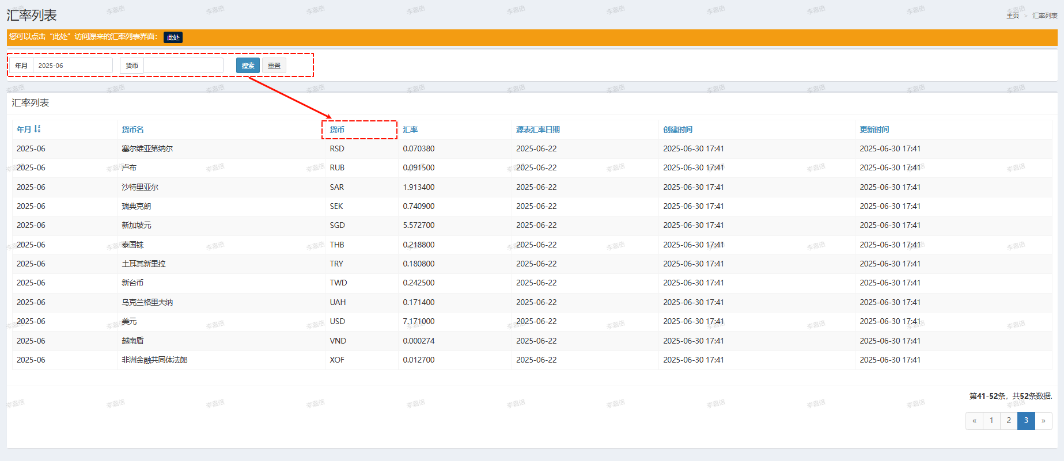This screenshot has width=1064, height=461.
Task: Sort by 源表汇率日期 column header
Action: 538,129
